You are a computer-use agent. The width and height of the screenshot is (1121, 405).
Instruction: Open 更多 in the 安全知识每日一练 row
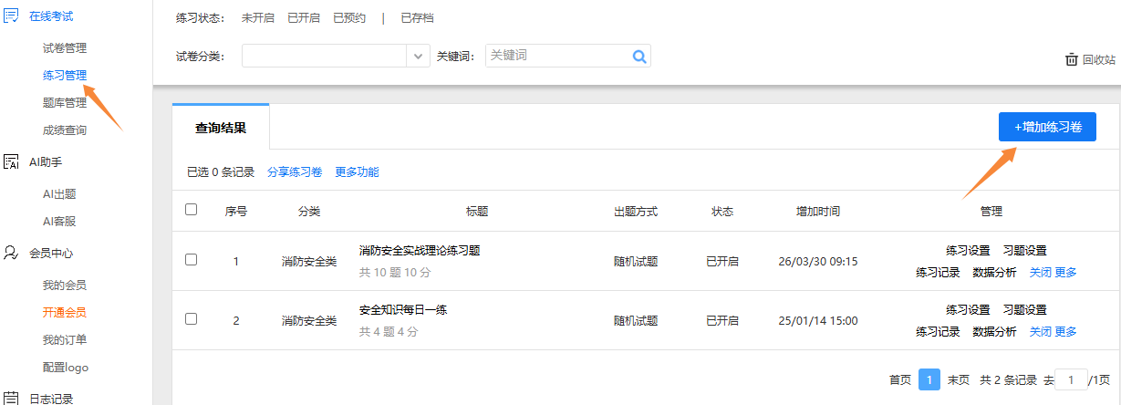pos(1065,331)
